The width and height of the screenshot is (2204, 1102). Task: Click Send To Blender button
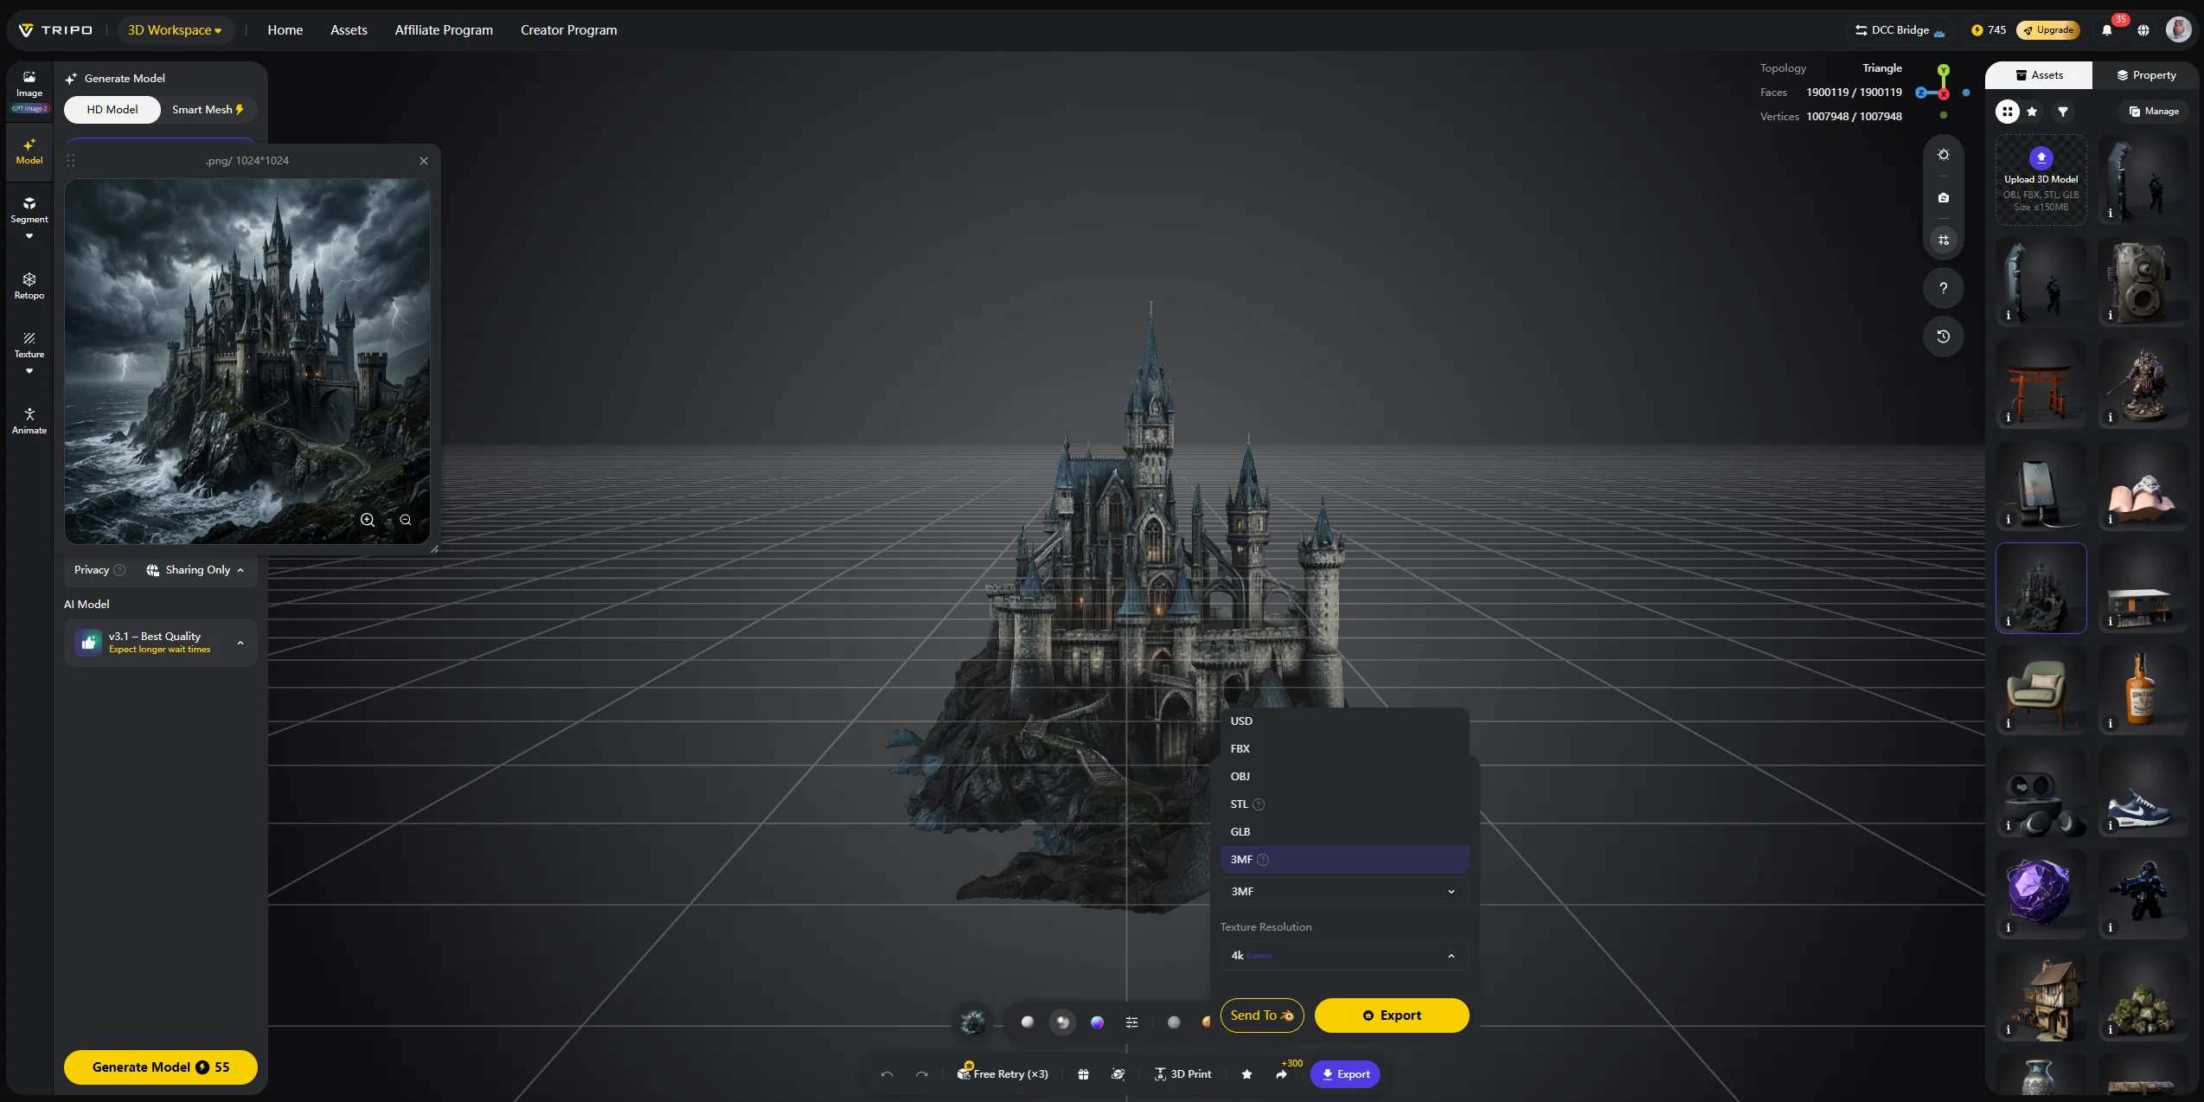pyautogui.click(x=1262, y=1016)
